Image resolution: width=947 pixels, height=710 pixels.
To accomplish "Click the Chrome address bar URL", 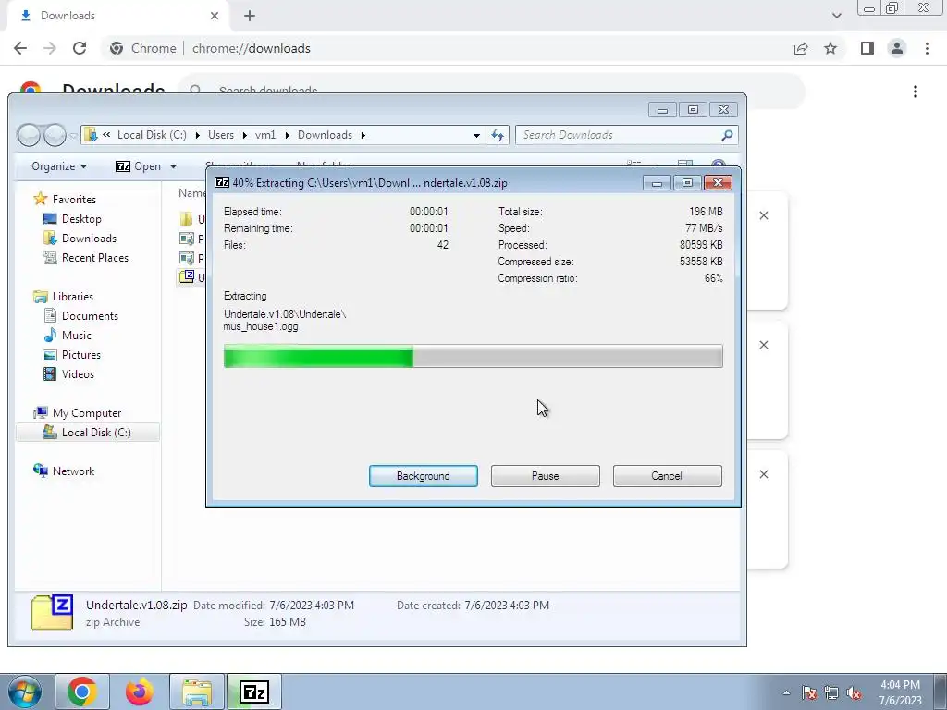I will (x=252, y=48).
